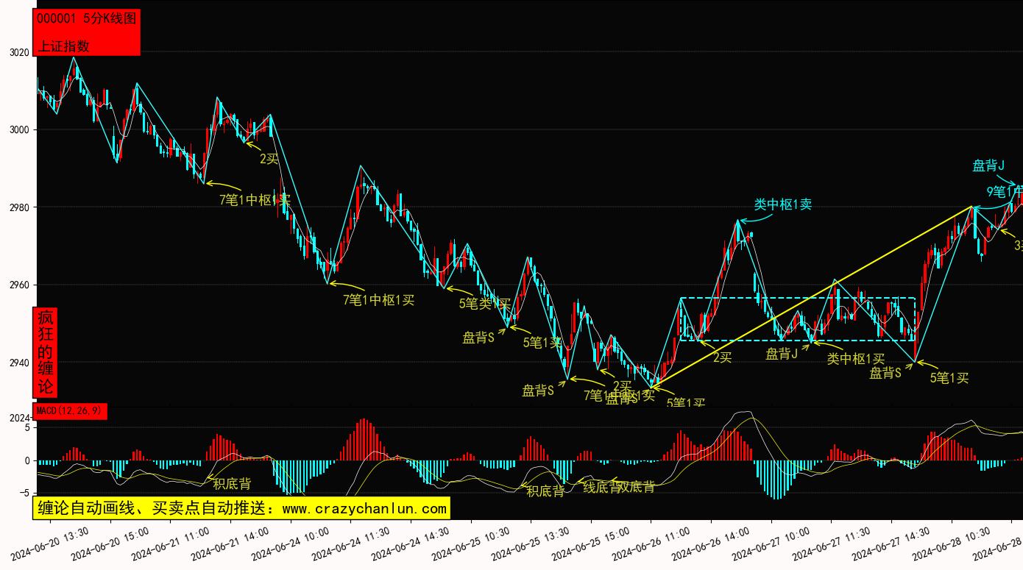
Task: Select the 2940 price axis label
Action: click(x=19, y=363)
